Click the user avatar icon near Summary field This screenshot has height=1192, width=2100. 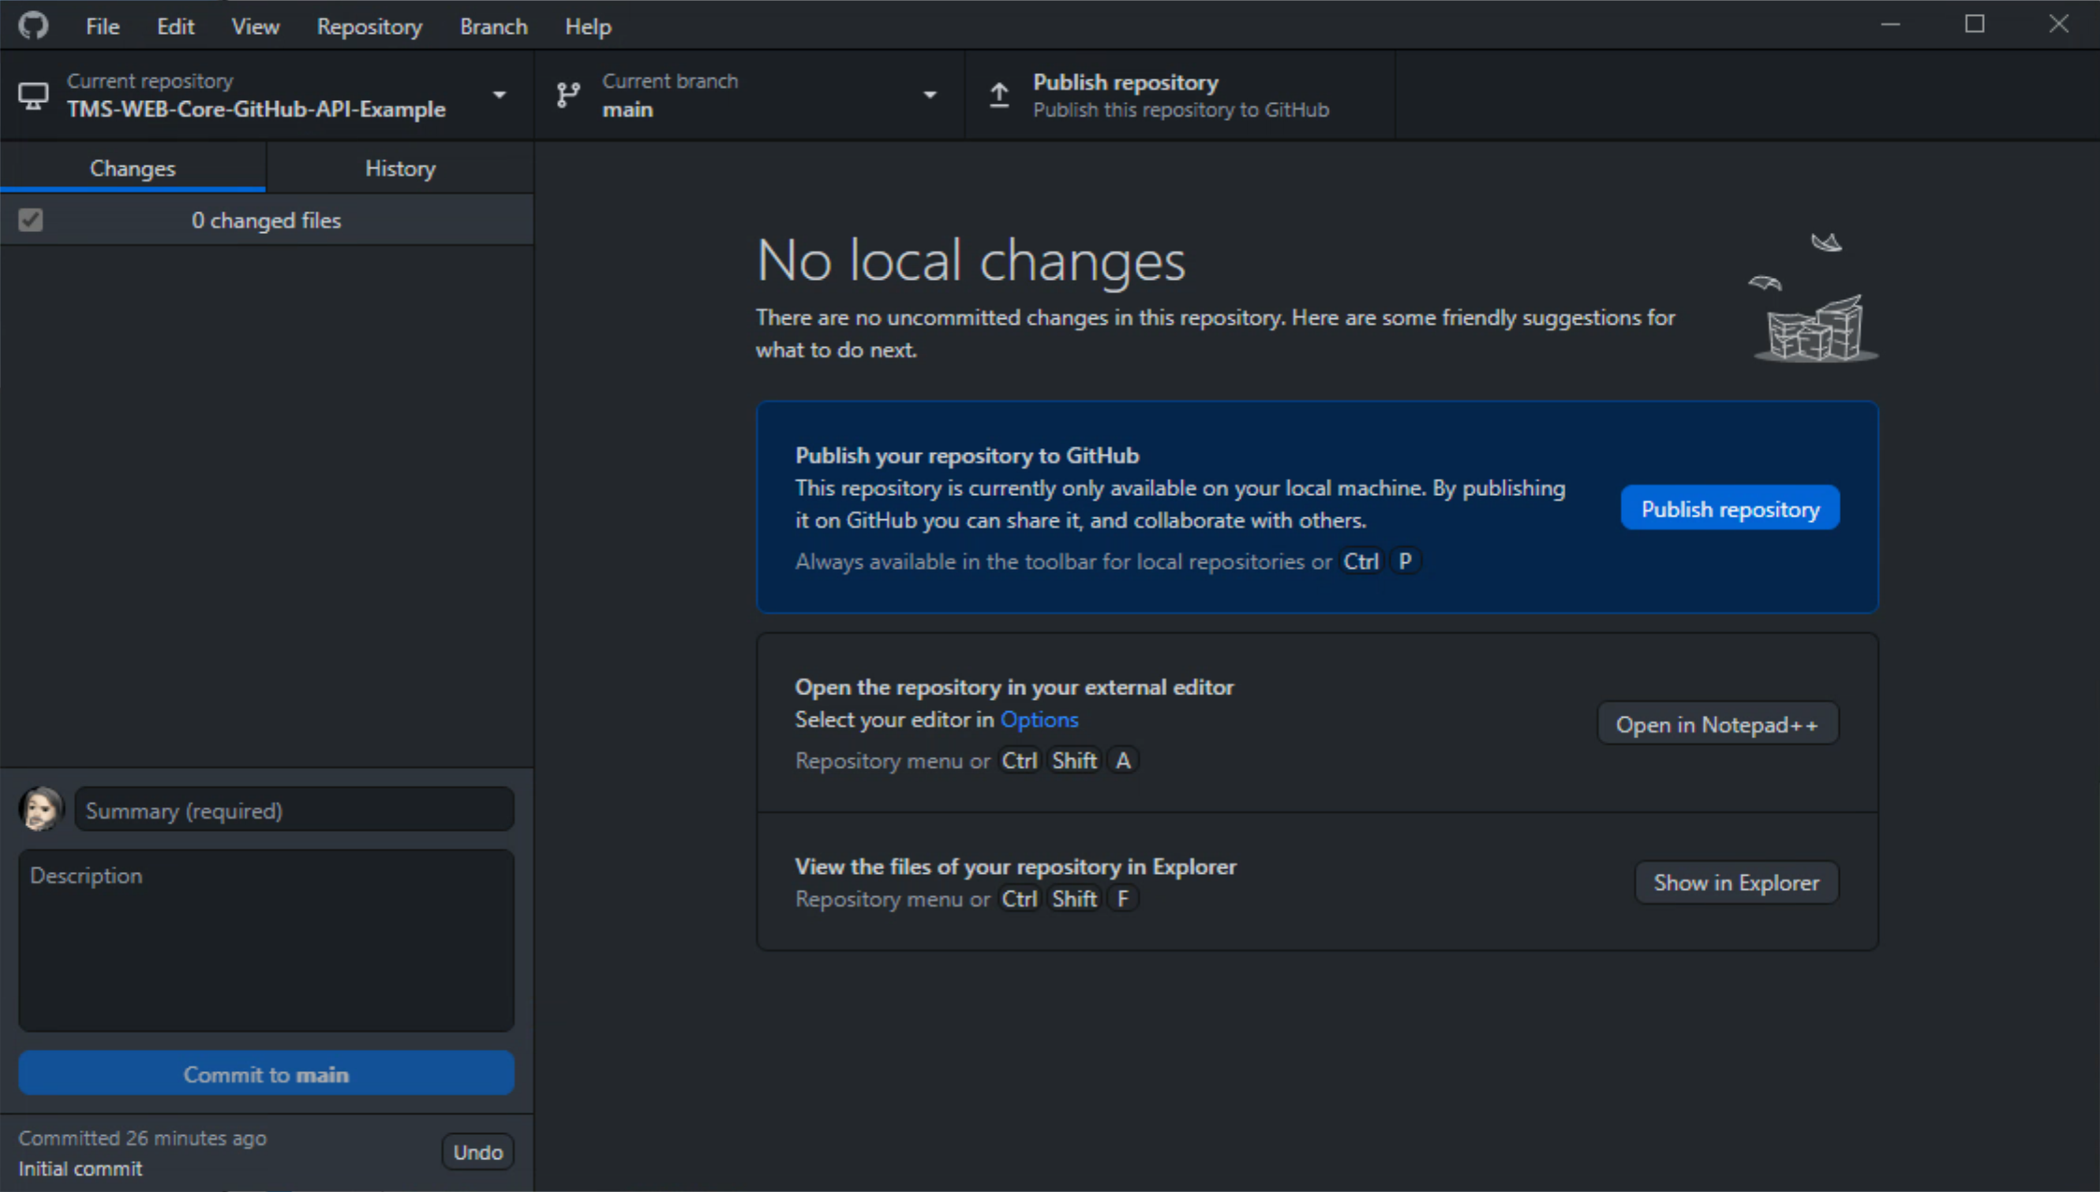point(42,808)
